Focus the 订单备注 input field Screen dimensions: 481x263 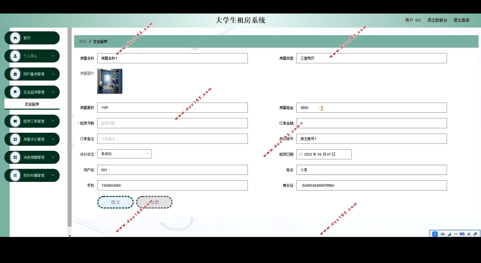[x=173, y=139]
